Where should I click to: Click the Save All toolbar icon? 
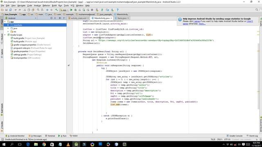tap(7, 10)
